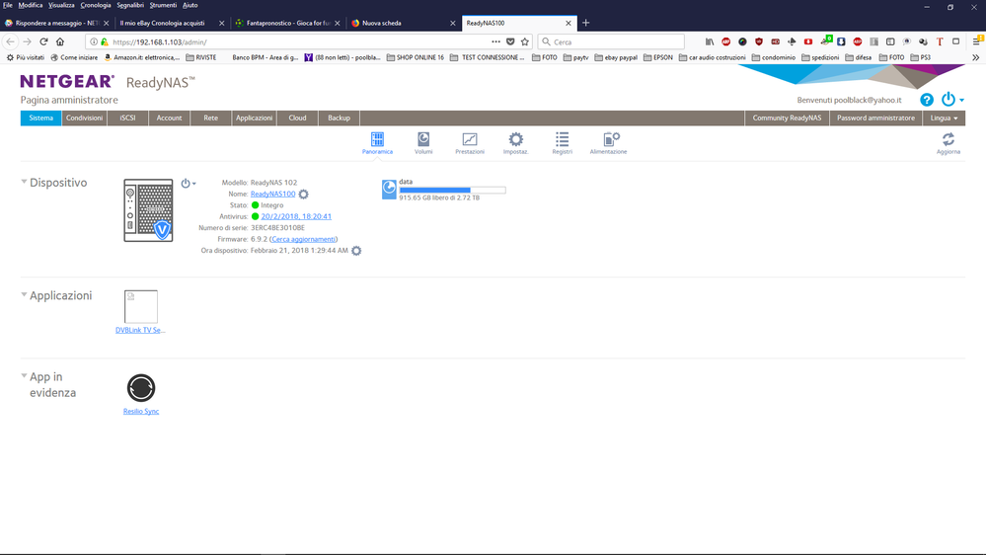Select the Rete tab
This screenshot has width=986, height=555.
210,118
